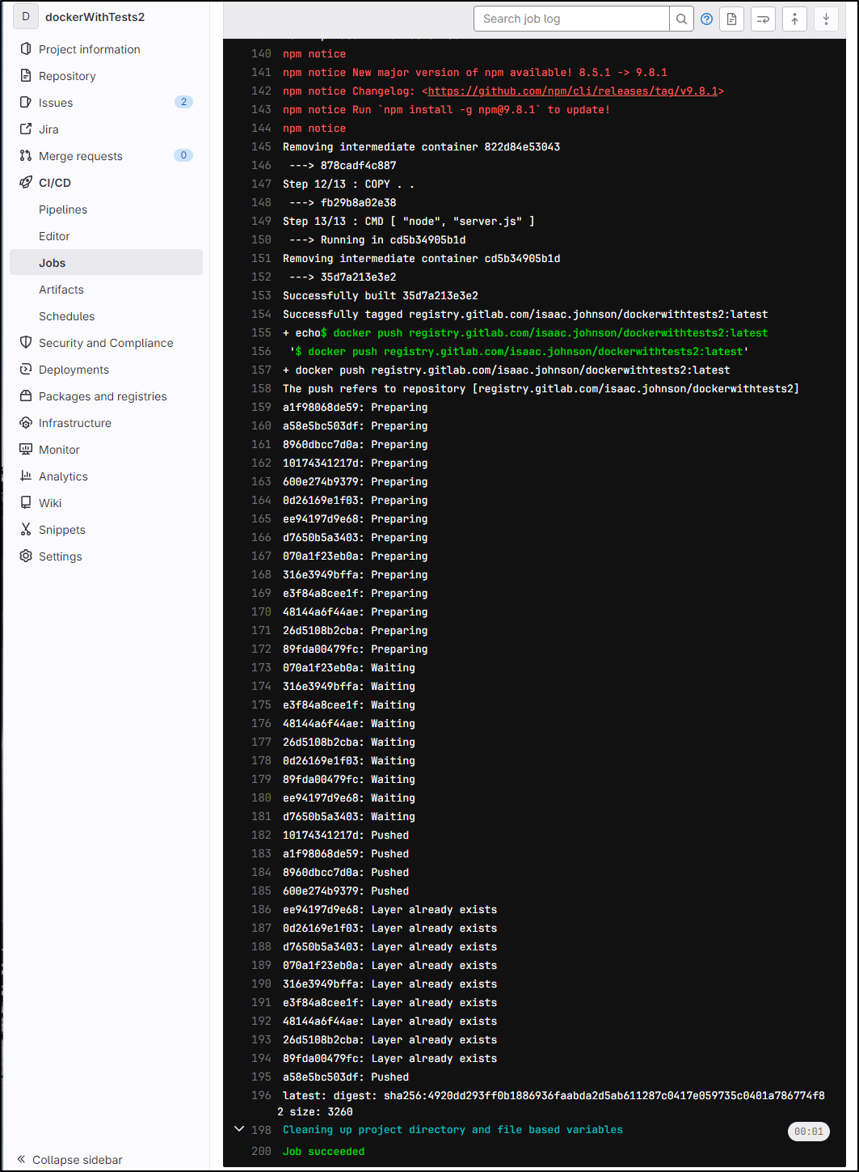Screen dimensions: 859x1172
Task: Click 'Removing intermediate container 822d84e53043' line
Action: (x=421, y=146)
